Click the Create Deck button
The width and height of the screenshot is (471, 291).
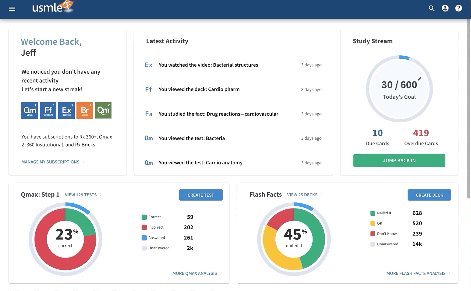429,195
